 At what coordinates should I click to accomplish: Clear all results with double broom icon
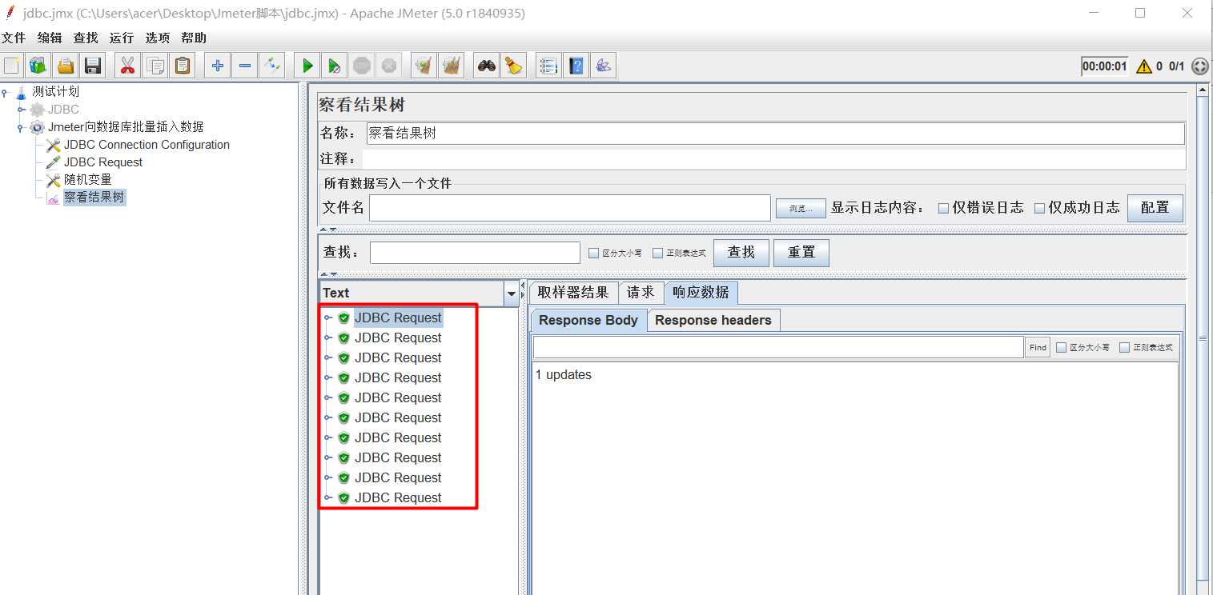click(452, 66)
